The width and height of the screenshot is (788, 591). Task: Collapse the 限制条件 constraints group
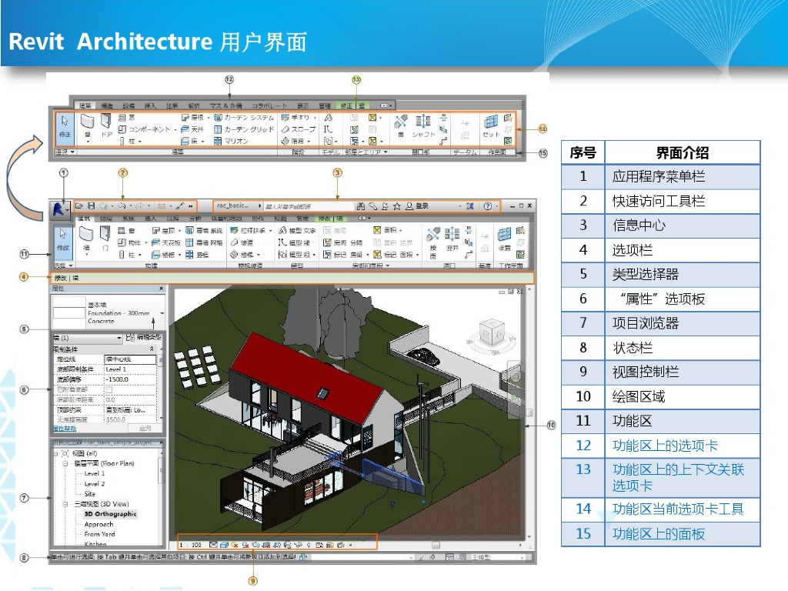(152, 349)
